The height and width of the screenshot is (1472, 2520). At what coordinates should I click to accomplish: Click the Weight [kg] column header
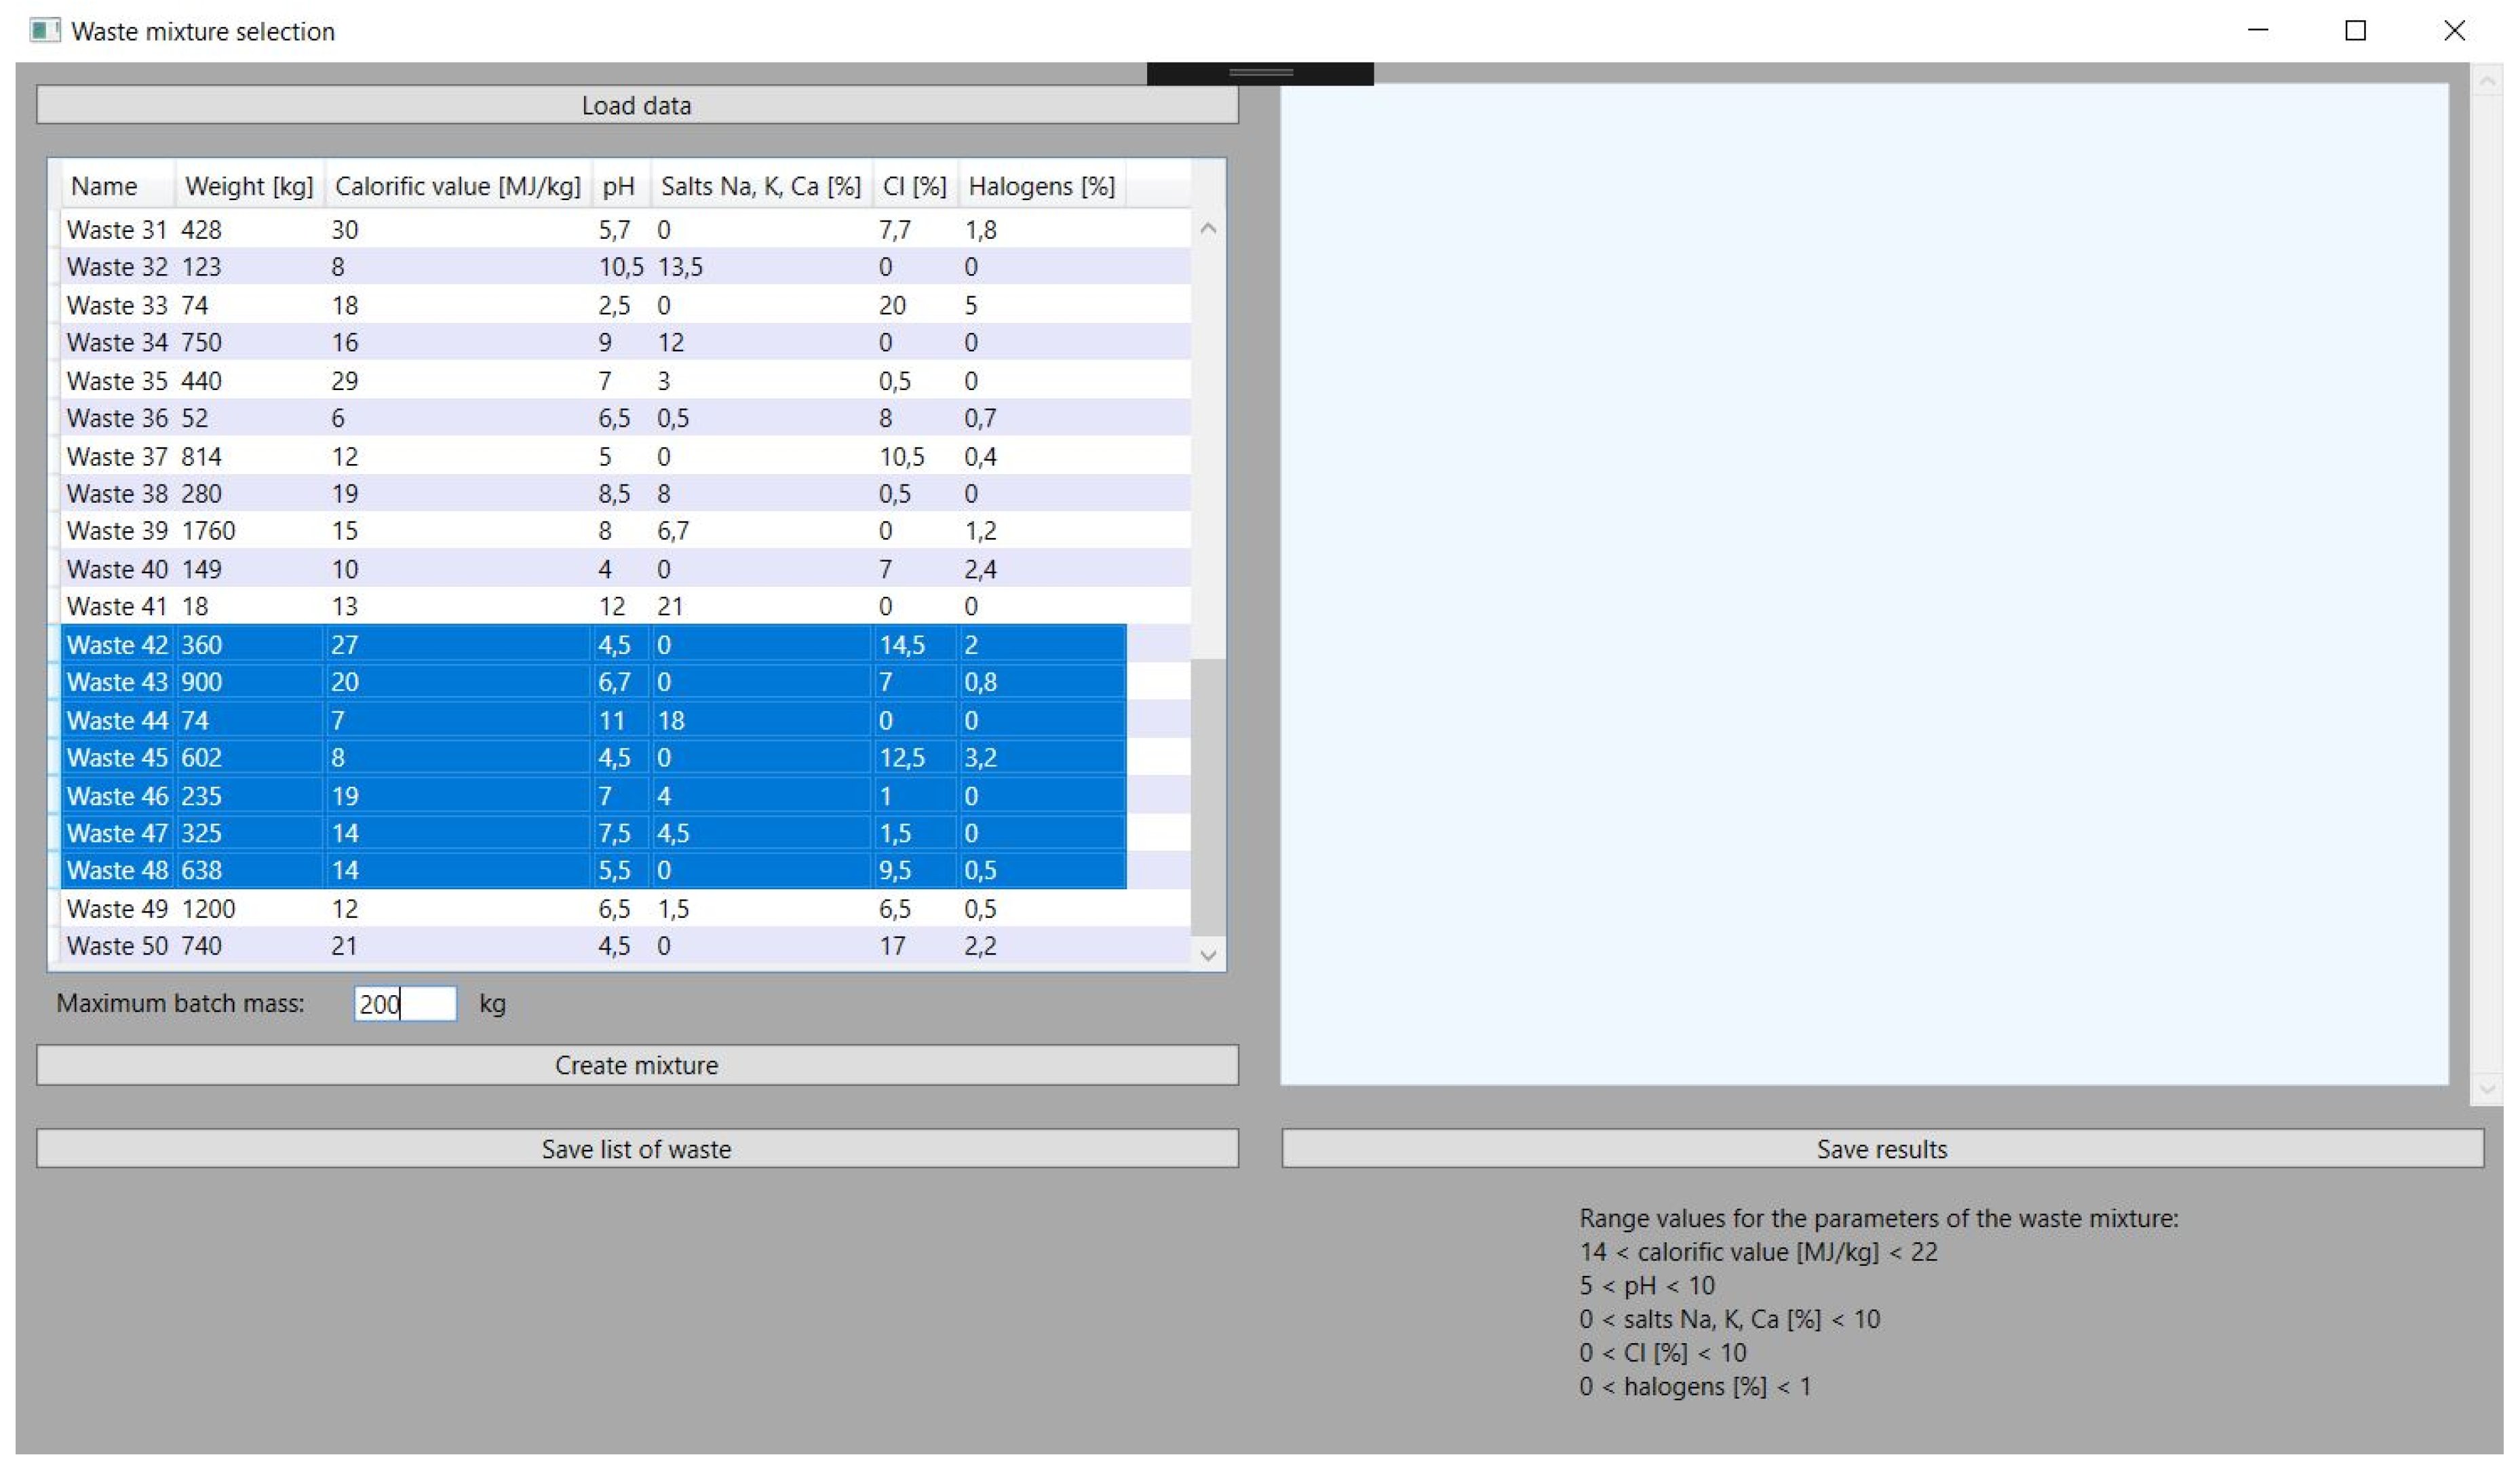(x=249, y=186)
